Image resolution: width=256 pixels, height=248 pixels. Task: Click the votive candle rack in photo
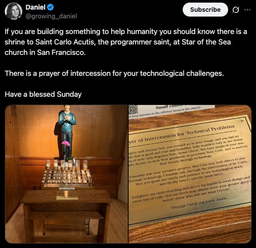[67, 173]
